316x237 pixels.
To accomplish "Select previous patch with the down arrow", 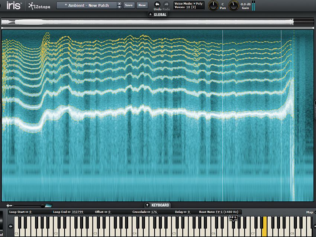I will (x=119, y=7).
